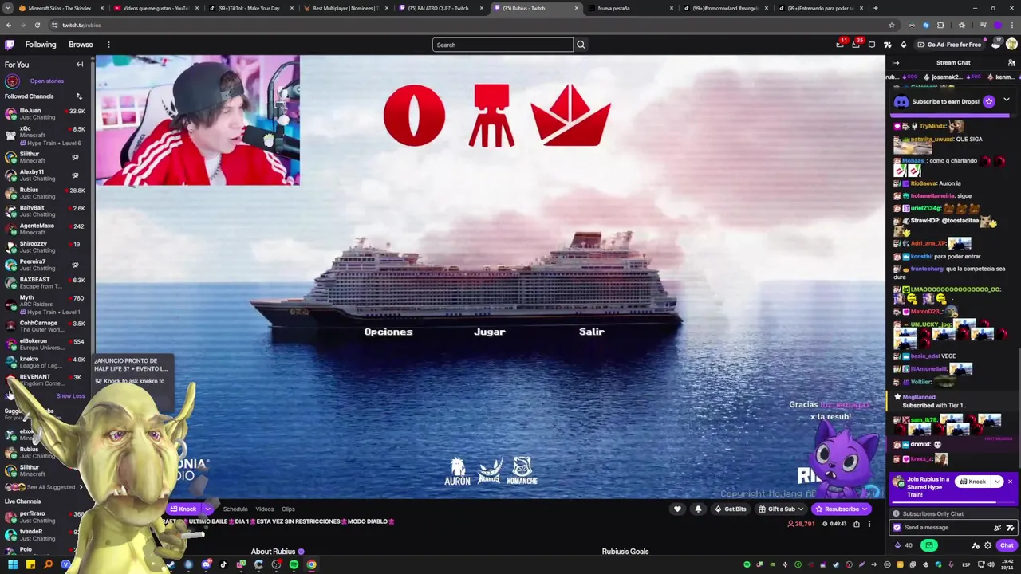This screenshot has width=1021, height=574.
Task: Open the Browse tab
Action: point(81,45)
